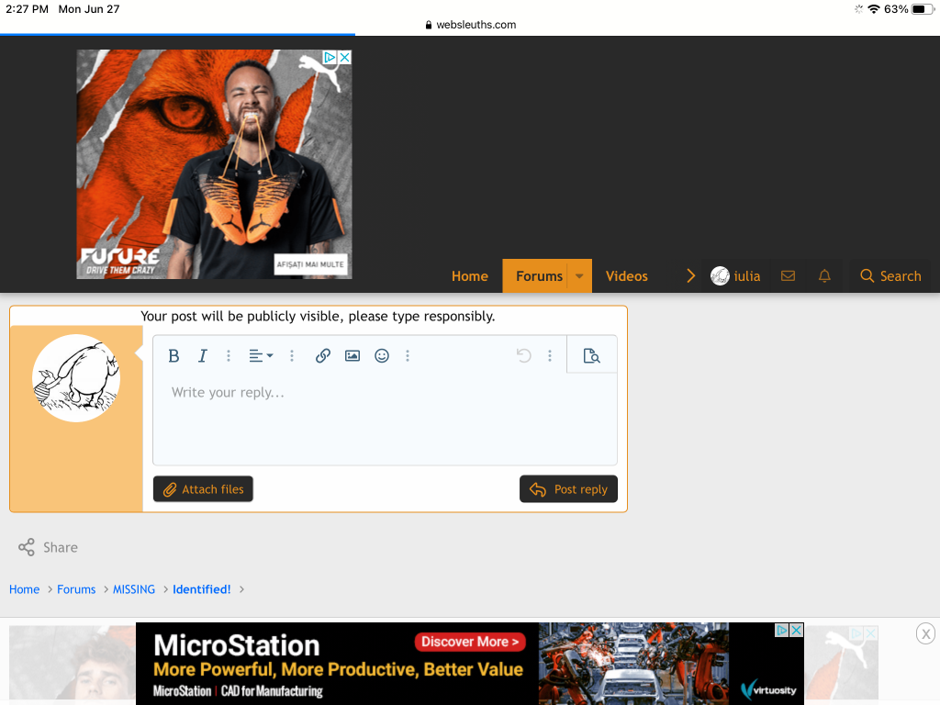Toggle the reply preview mode
940x705 pixels.
tap(591, 356)
